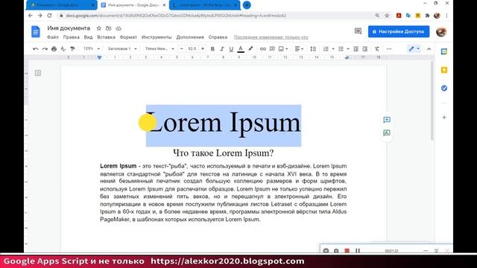
Task: Expand the numbered list style arrow
Action: click(333, 49)
